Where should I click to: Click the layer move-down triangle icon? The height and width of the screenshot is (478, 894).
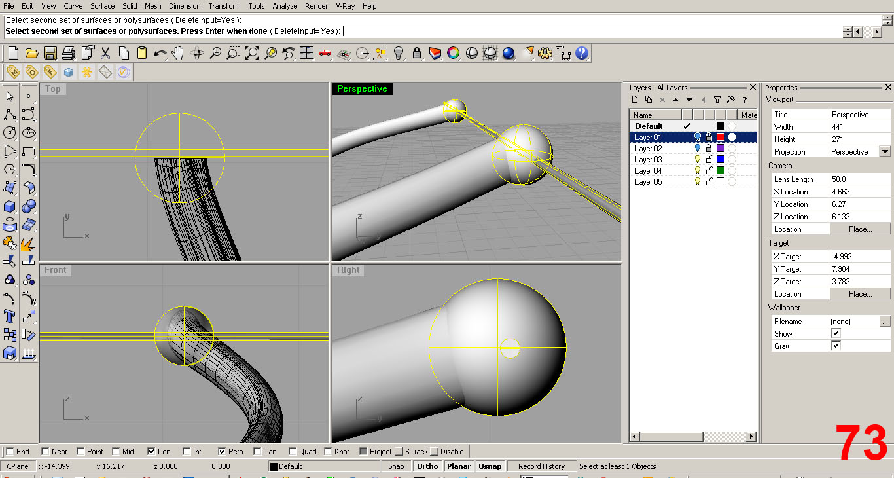pyautogui.click(x=689, y=100)
